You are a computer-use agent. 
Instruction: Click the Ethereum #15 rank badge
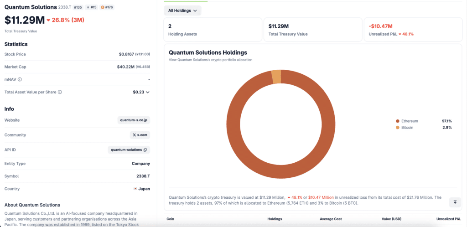click(92, 7)
